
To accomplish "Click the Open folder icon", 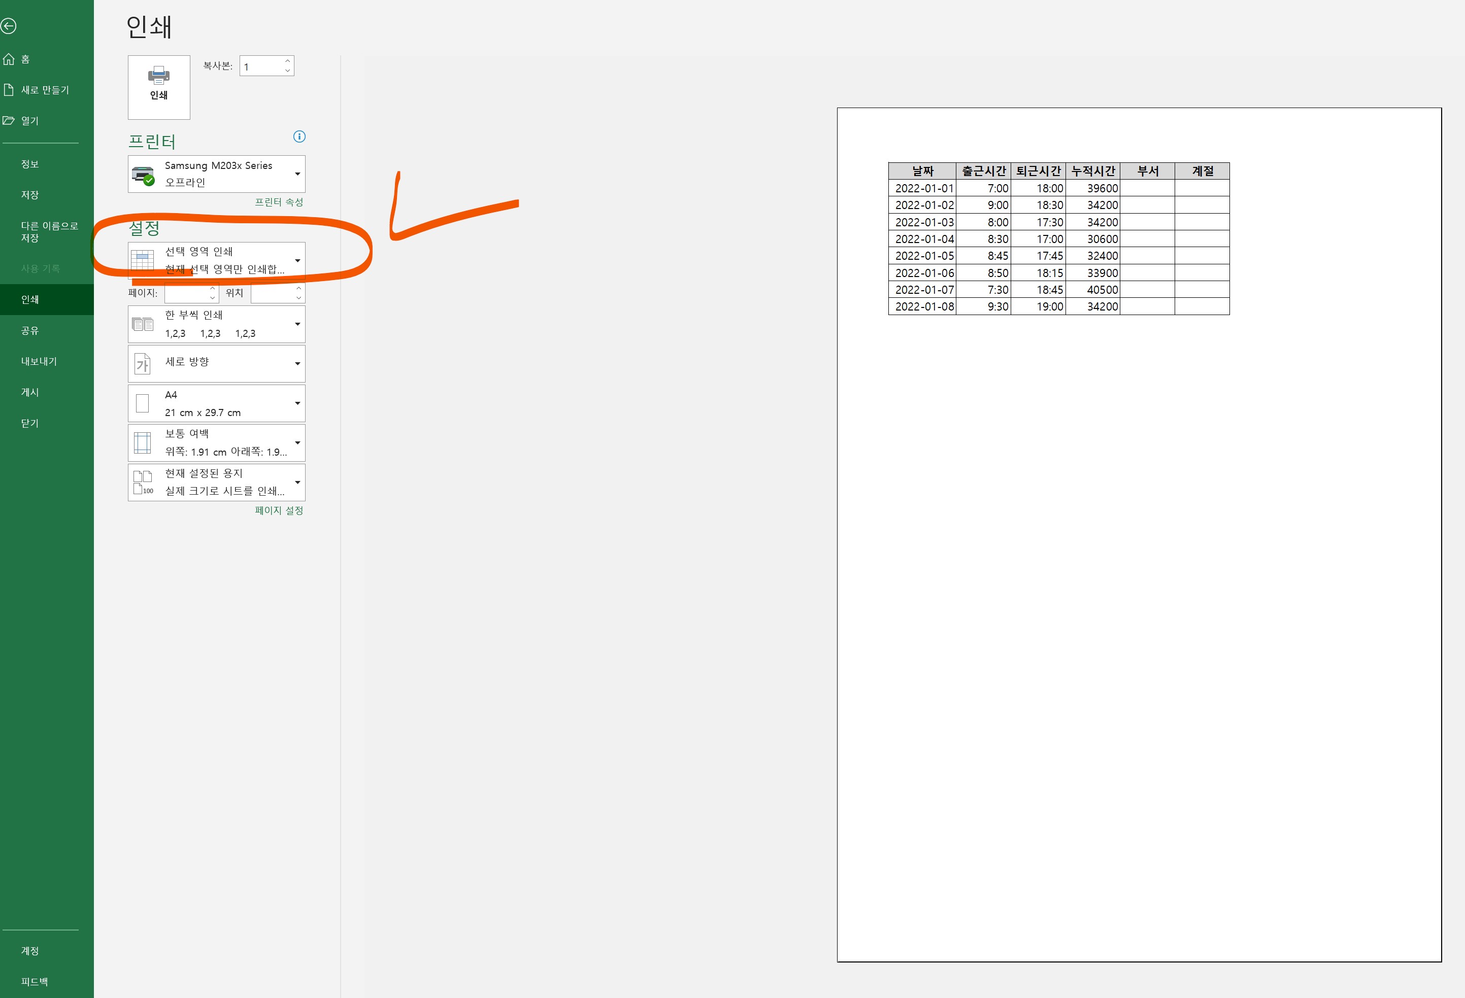I will [x=9, y=120].
